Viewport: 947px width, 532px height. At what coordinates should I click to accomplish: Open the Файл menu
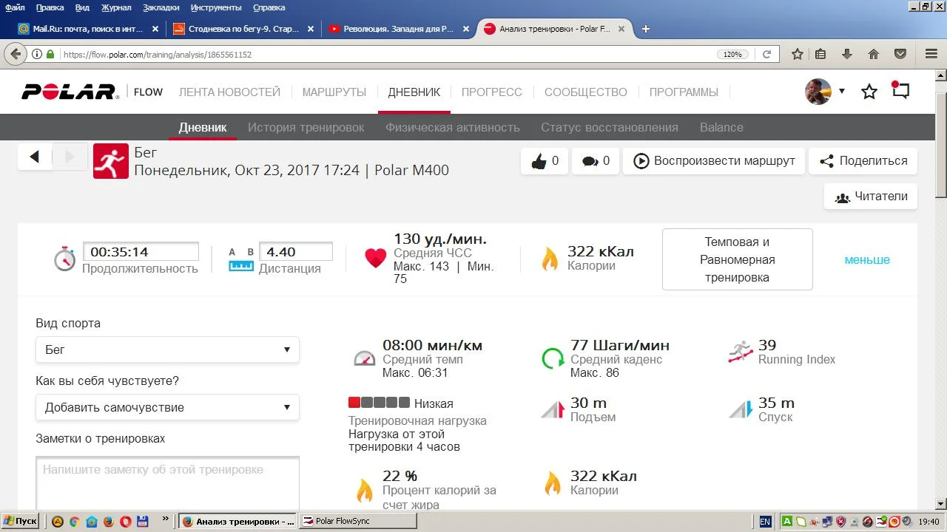pos(15,7)
